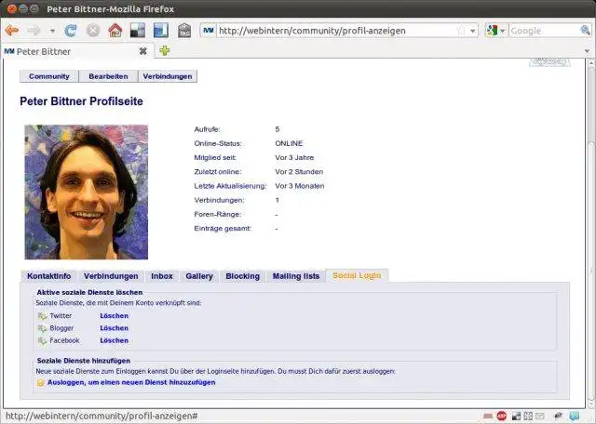This screenshot has height=424, width=596.
Task: Open a new tab with green plus
Action: 165,50
